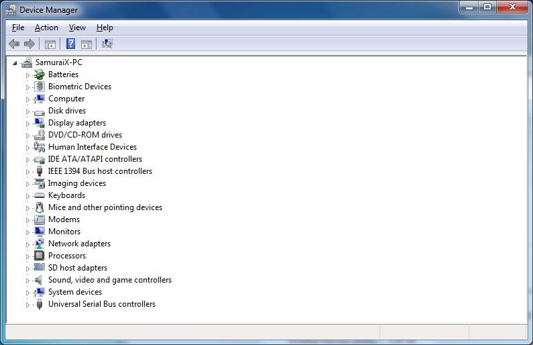Expand the IDE ATA/ATAPI controllers arrow
The width and height of the screenshot is (533, 345).
(x=28, y=160)
